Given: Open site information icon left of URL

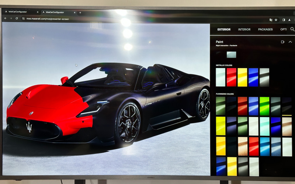Looking at the screenshot, I should [x=23, y=19].
